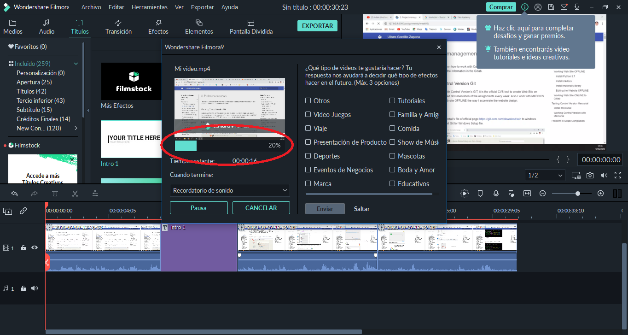Check the Presentación de Producto checkbox

[x=308, y=142]
